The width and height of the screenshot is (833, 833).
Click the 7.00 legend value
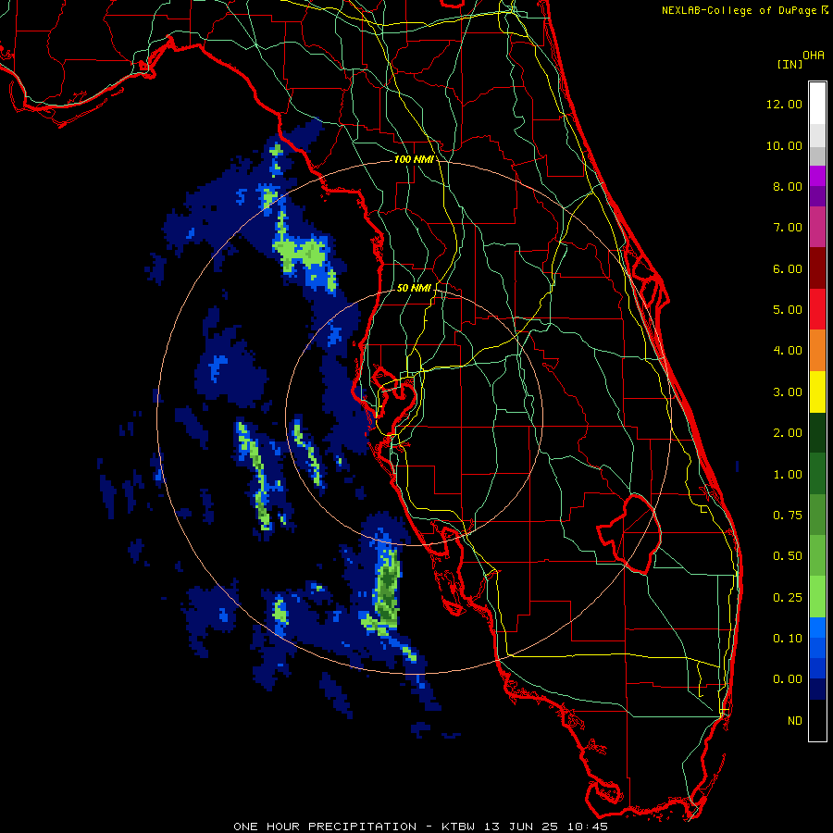(x=787, y=228)
